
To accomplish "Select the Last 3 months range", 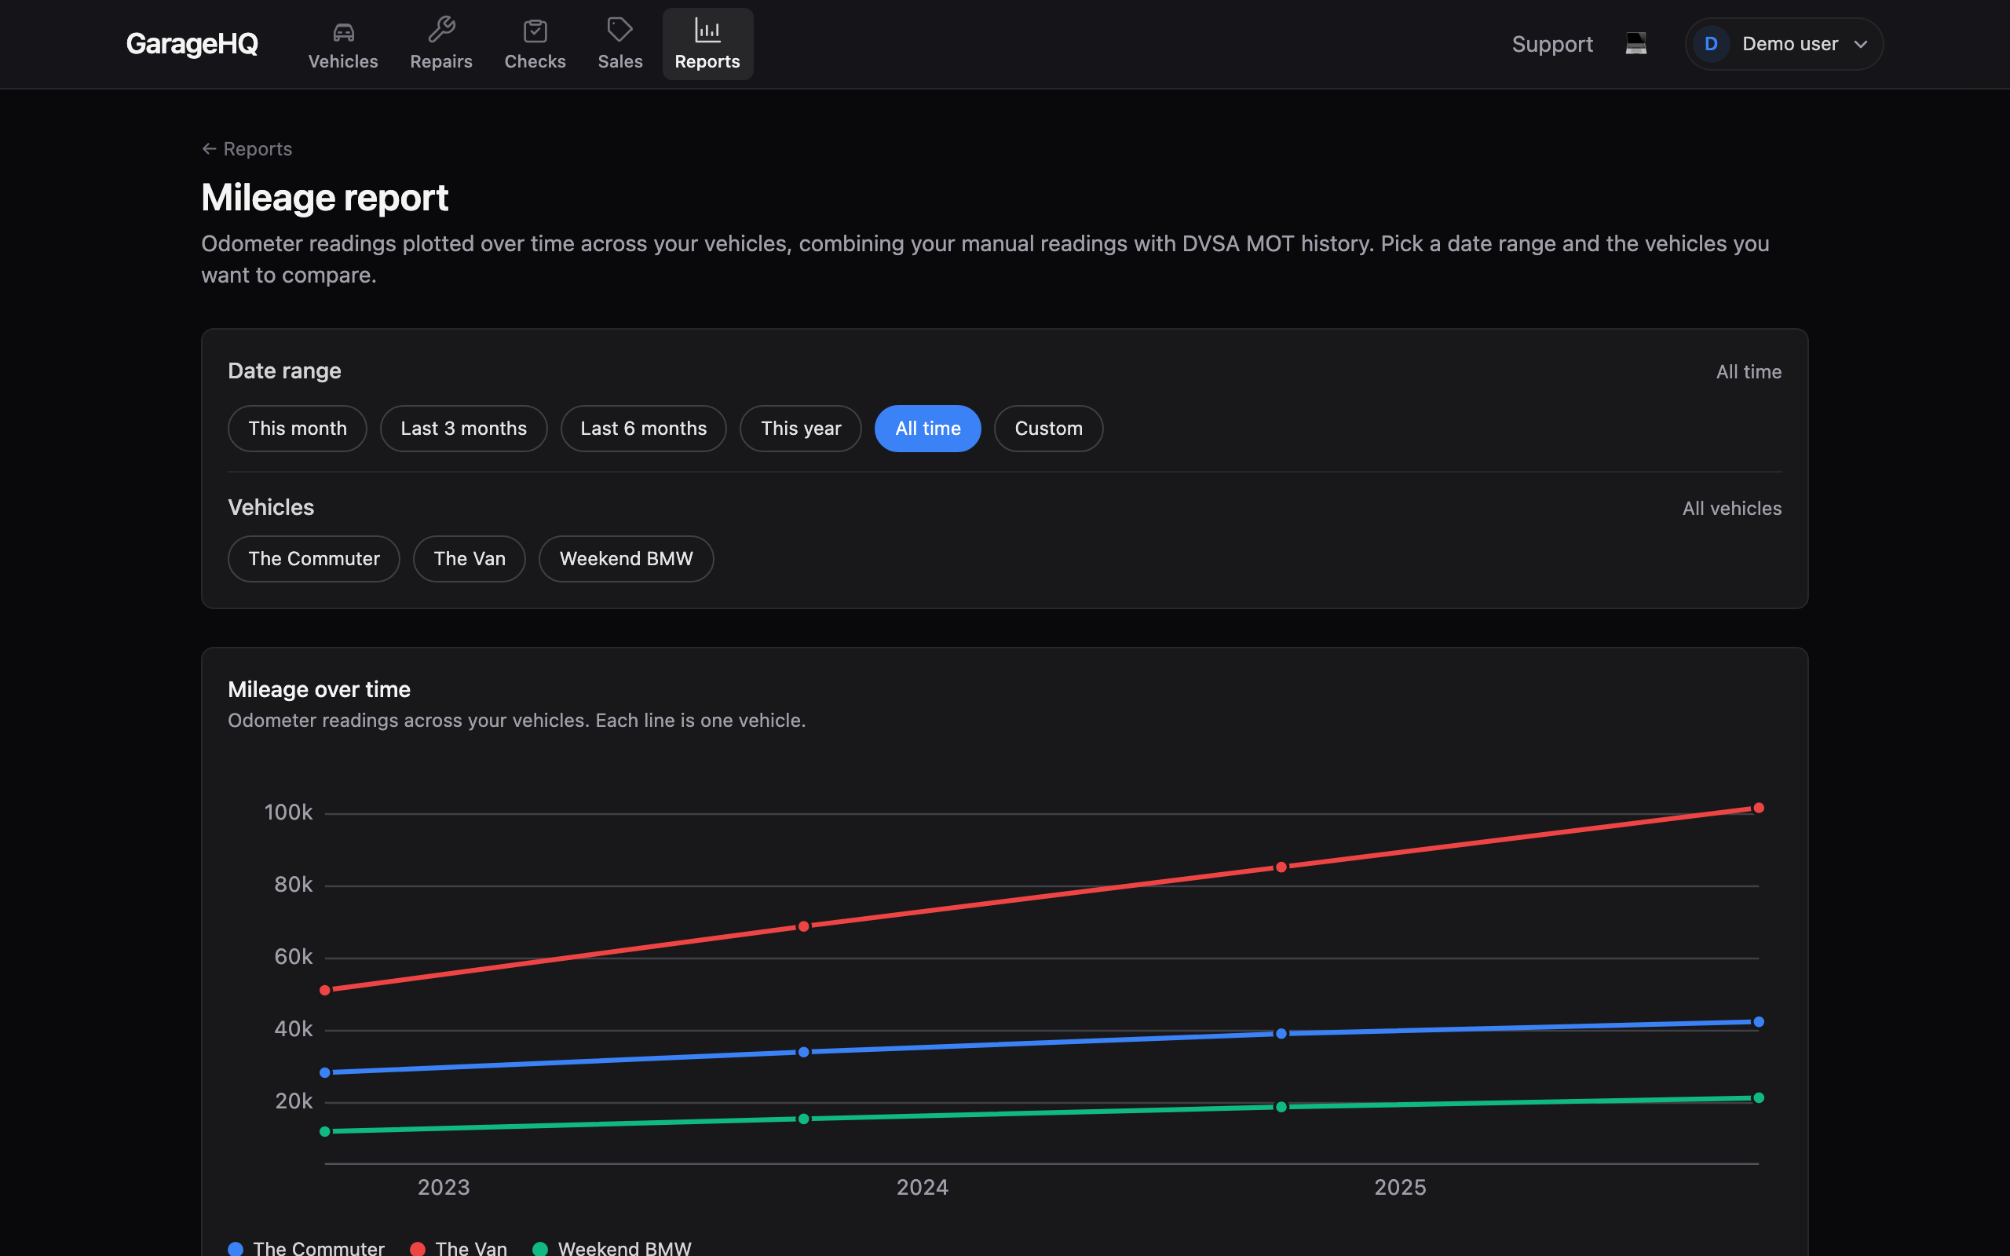I will tap(463, 429).
